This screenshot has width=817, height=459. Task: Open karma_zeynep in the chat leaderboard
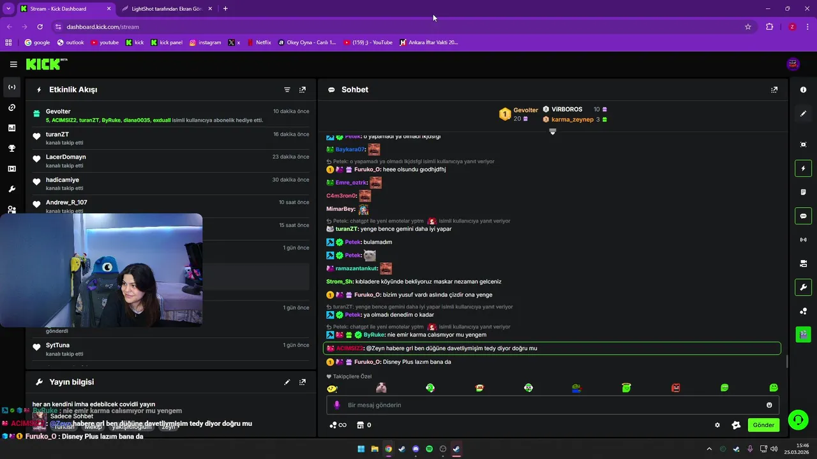pyautogui.click(x=573, y=119)
